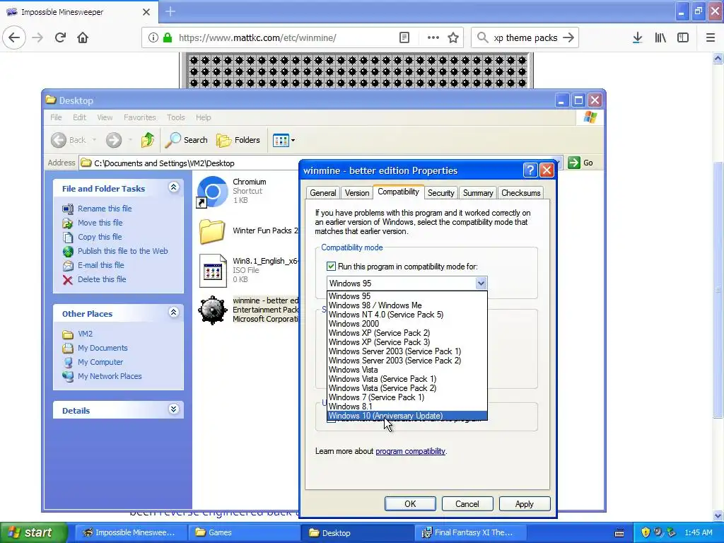
Task: Open My Computer in Other Places
Action: 100,362
